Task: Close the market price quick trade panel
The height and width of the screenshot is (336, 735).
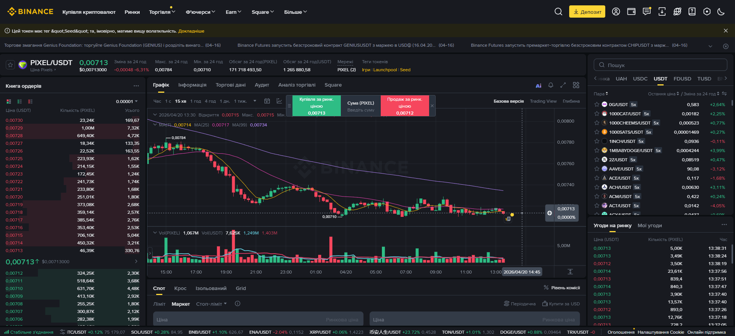Action: [432, 106]
